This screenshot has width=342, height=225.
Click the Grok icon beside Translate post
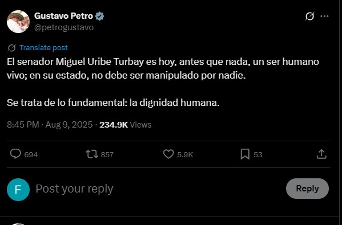click(12, 48)
